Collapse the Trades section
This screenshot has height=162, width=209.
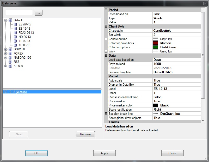(106, 122)
